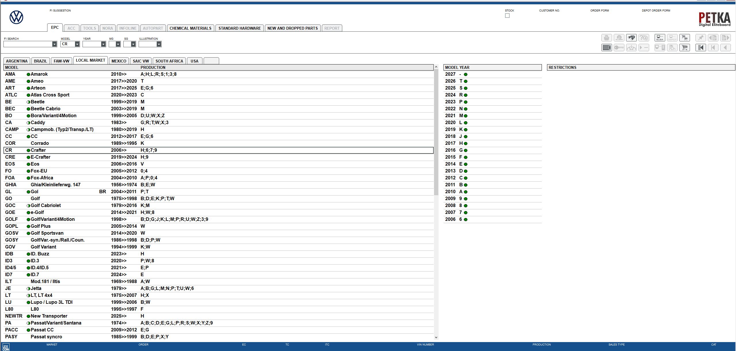Click the binoculars search icon
Image resolution: width=736 pixels, height=351 pixels.
click(631, 38)
